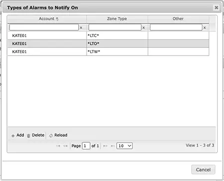Clear the Other filter with x
The width and height of the screenshot is (224, 181).
coord(205,28)
